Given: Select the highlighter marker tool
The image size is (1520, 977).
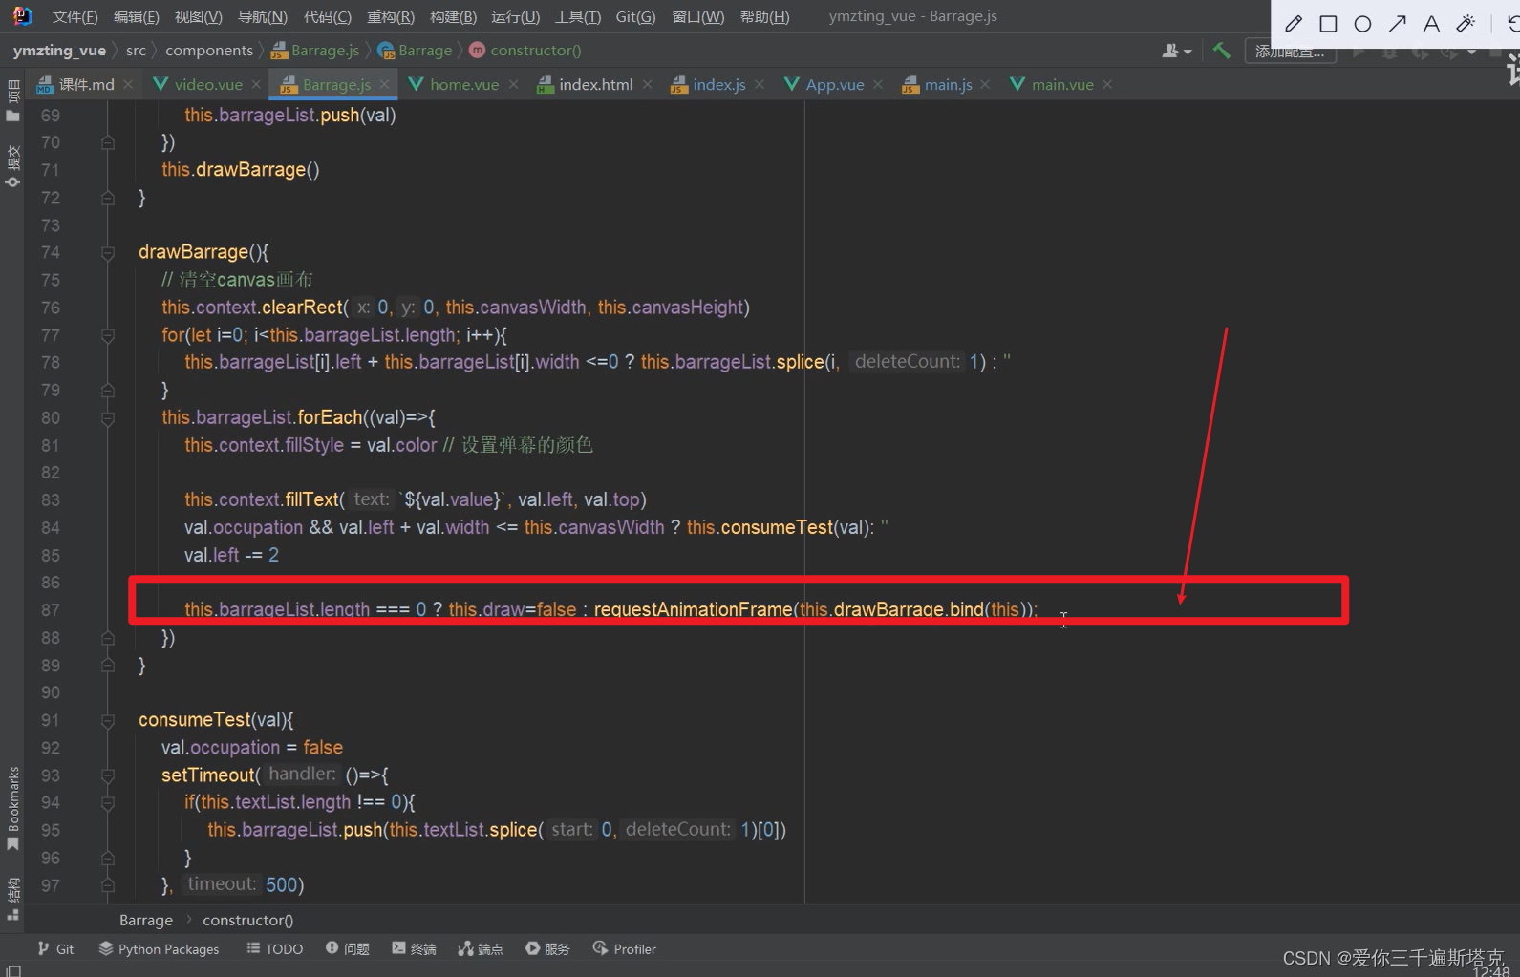Looking at the screenshot, I should (x=1466, y=24).
